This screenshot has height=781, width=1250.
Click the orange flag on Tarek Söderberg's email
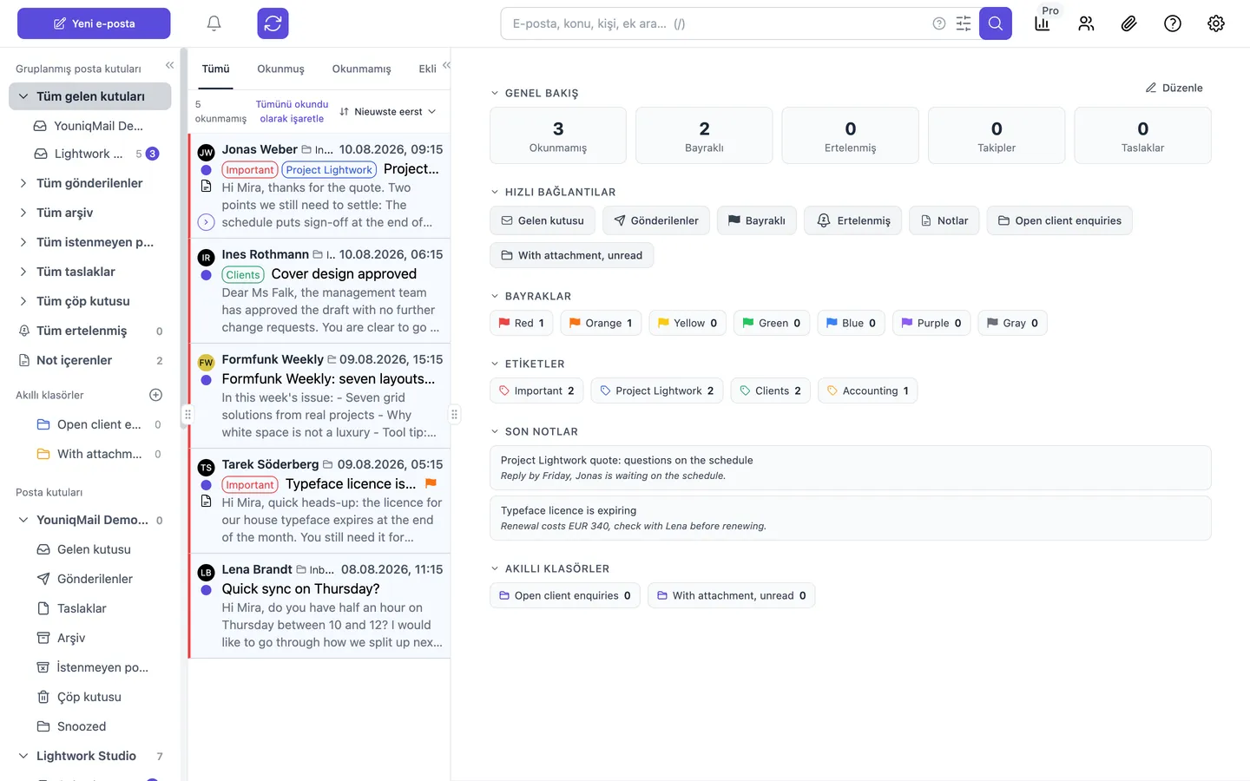431,483
